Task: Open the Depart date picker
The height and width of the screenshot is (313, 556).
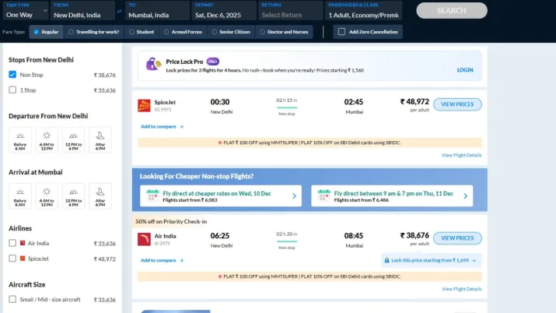Action: [x=224, y=10]
